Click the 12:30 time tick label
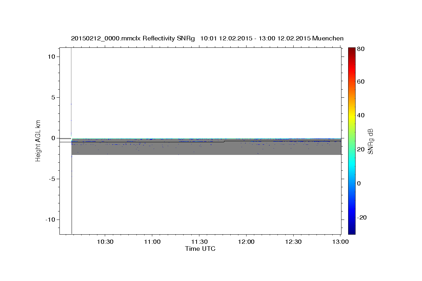Screen dimensions: 422x281 tap(293, 242)
